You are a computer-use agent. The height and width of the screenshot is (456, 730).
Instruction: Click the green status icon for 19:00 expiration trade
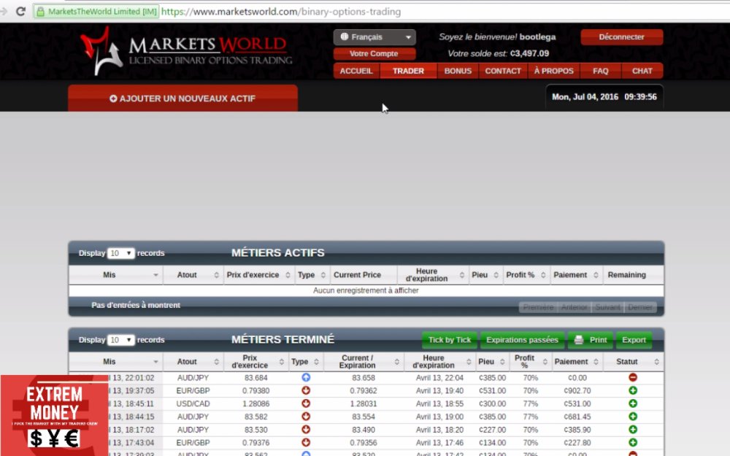tap(633, 417)
